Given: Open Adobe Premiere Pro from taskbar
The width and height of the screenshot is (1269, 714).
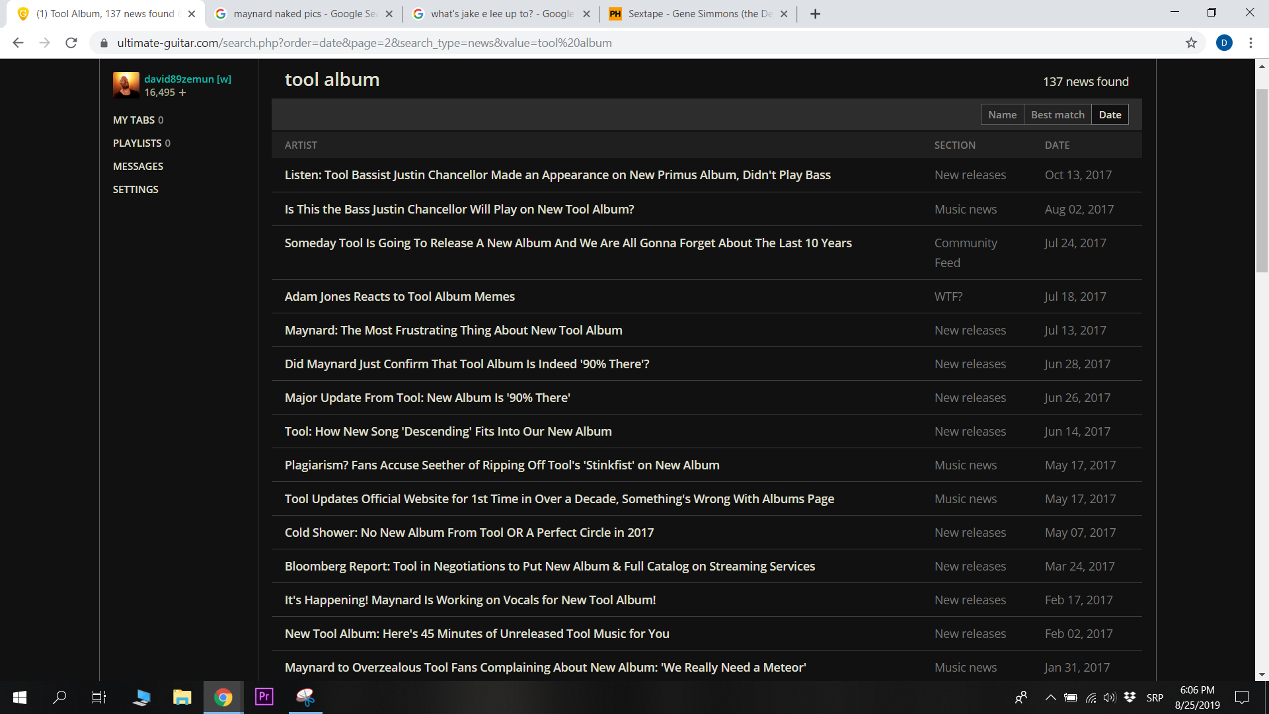Looking at the screenshot, I should [264, 697].
